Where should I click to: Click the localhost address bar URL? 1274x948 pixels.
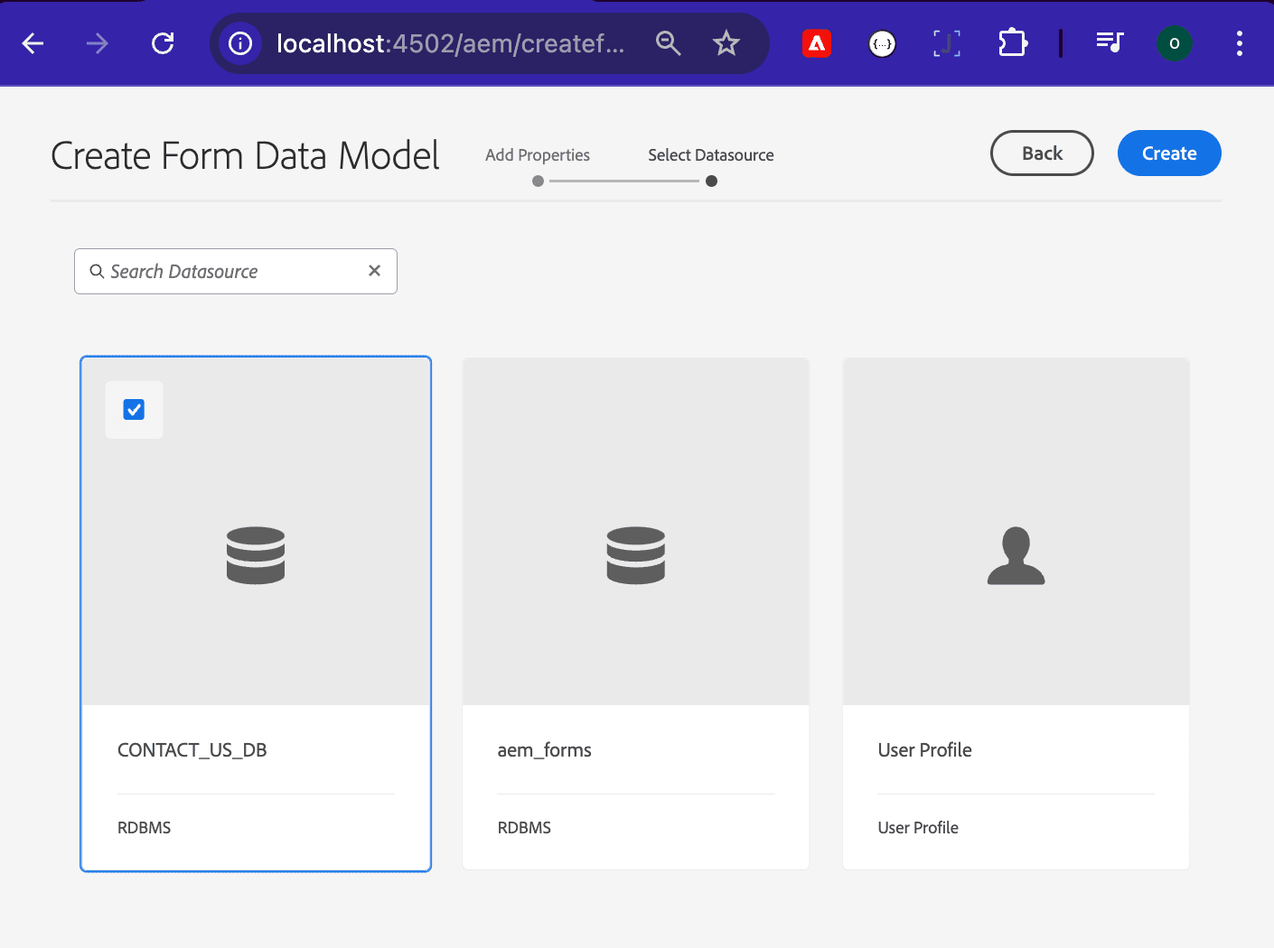click(x=450, y=43)
